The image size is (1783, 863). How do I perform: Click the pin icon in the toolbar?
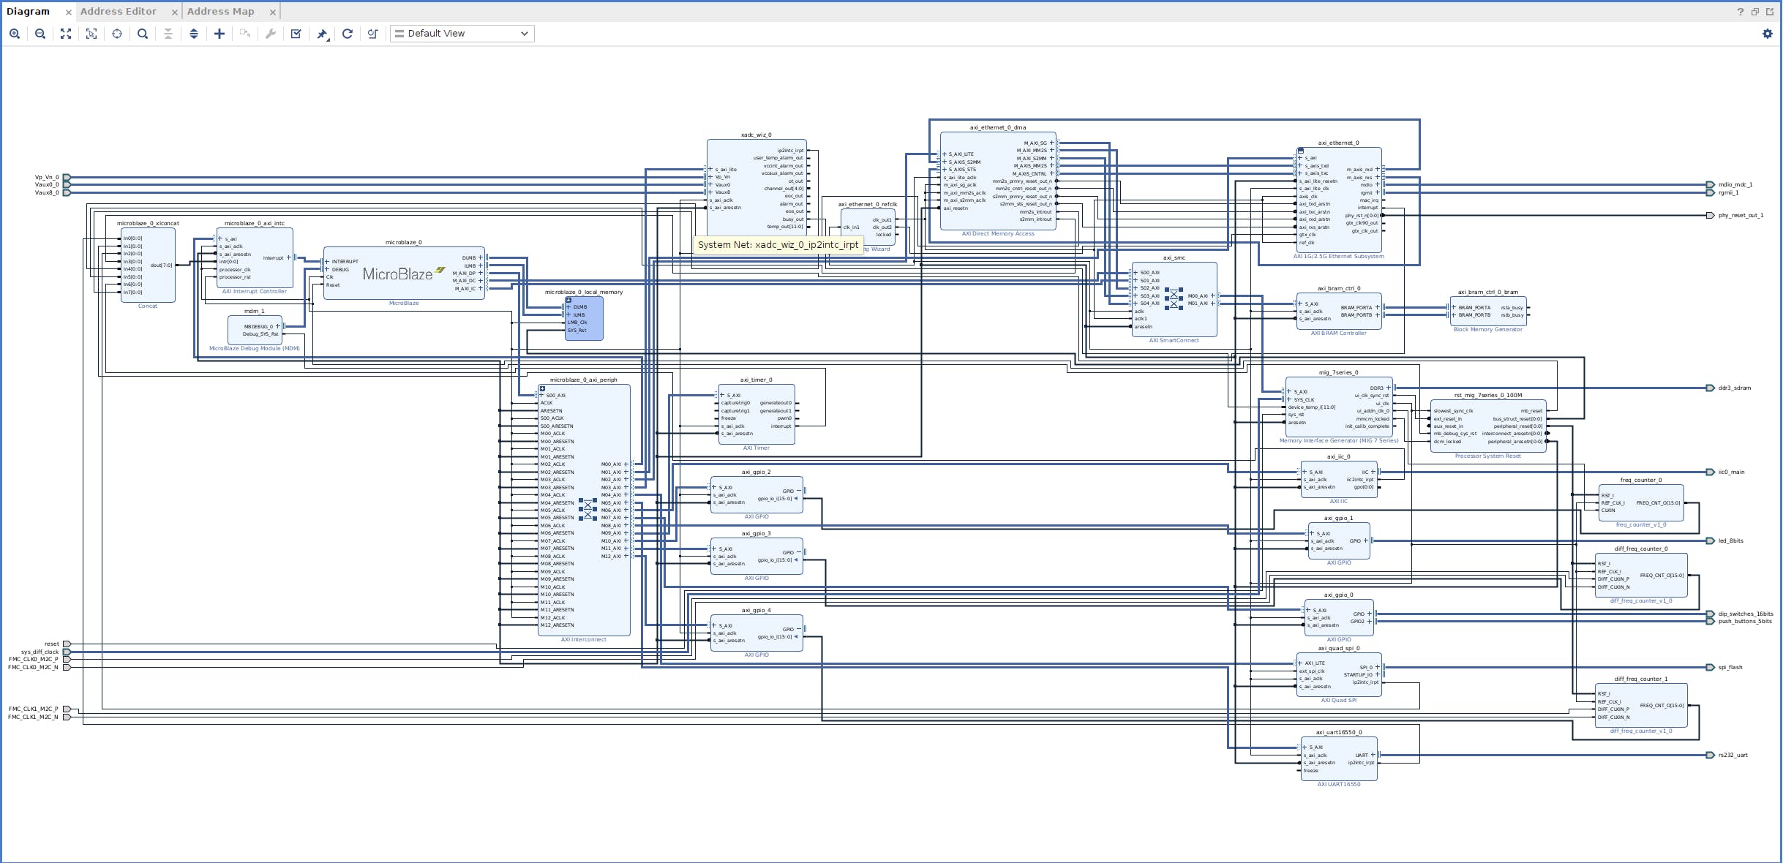click(322, 34)
